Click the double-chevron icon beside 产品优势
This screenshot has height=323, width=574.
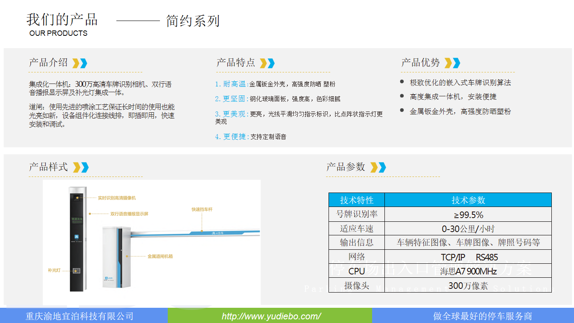452,63
